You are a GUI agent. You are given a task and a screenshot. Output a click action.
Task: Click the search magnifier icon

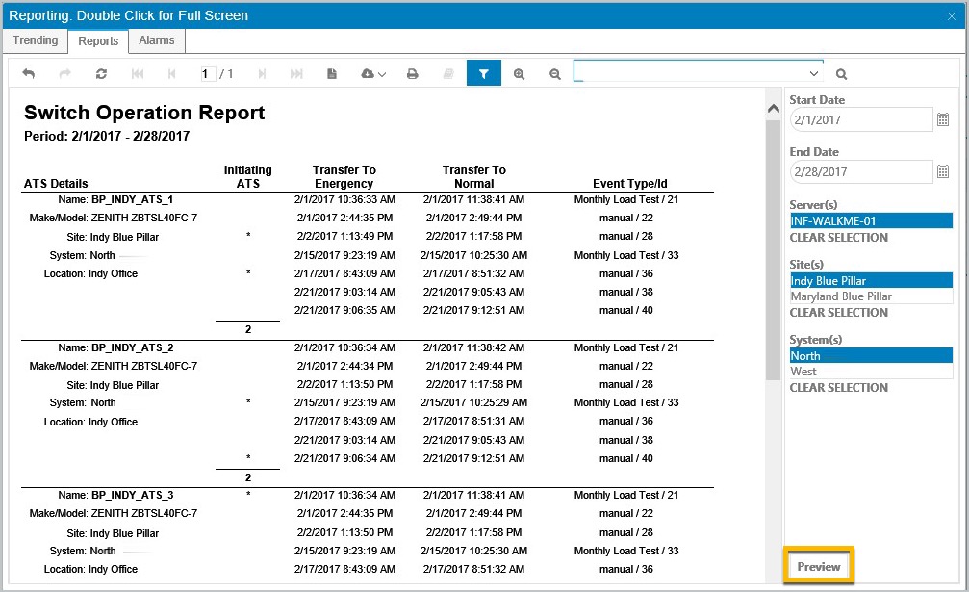coord(841,74)
